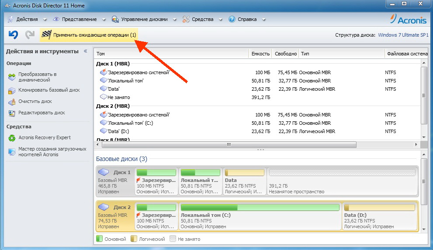
Task: Collapse the Actions and tools sidebar
Action: (x=86, y=51)
